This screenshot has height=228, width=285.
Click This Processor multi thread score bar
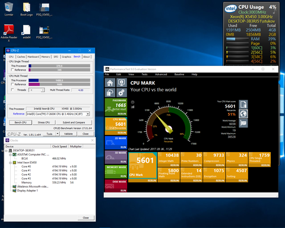(x=59, y=80)
